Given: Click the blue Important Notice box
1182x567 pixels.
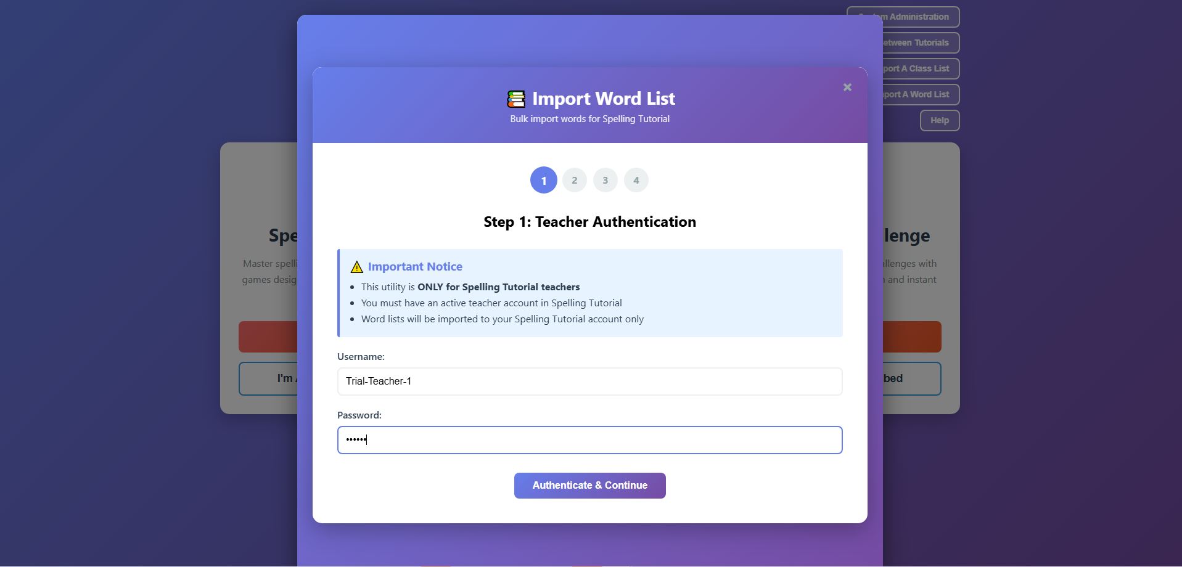Looking at the screenshot, I should click(x=589, y=293).
